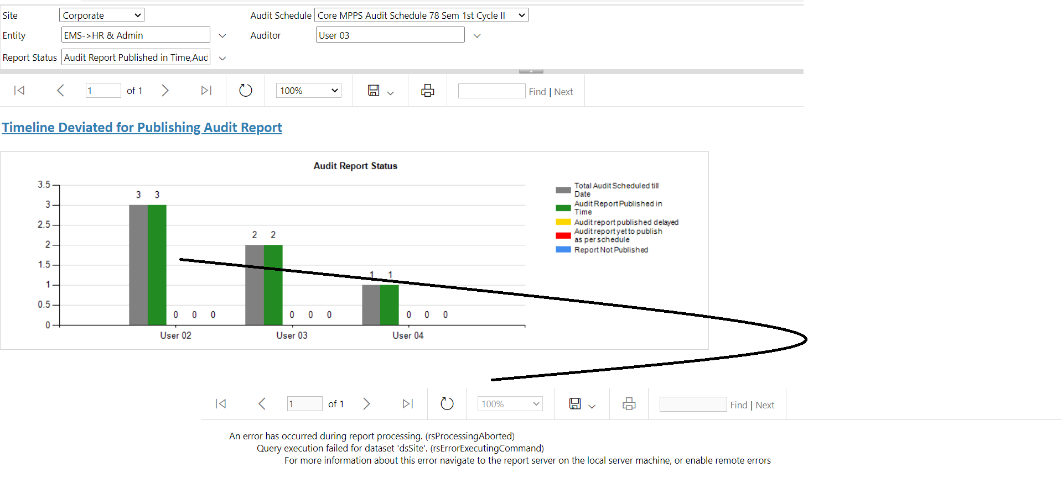Image resolution: width=1062 pixels, height=499 pixels.
Task: Expand the Report Status selection chevron
Action: tap(222, 58)
